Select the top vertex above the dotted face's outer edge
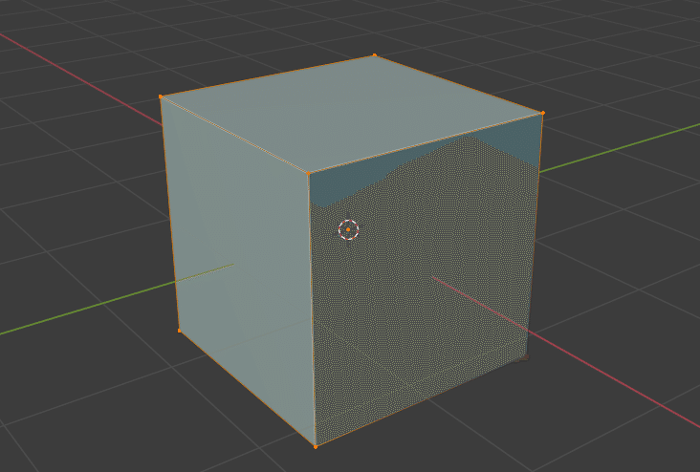Image resolution: width=700 pixels, height=472 pixels. pos(543,113)
